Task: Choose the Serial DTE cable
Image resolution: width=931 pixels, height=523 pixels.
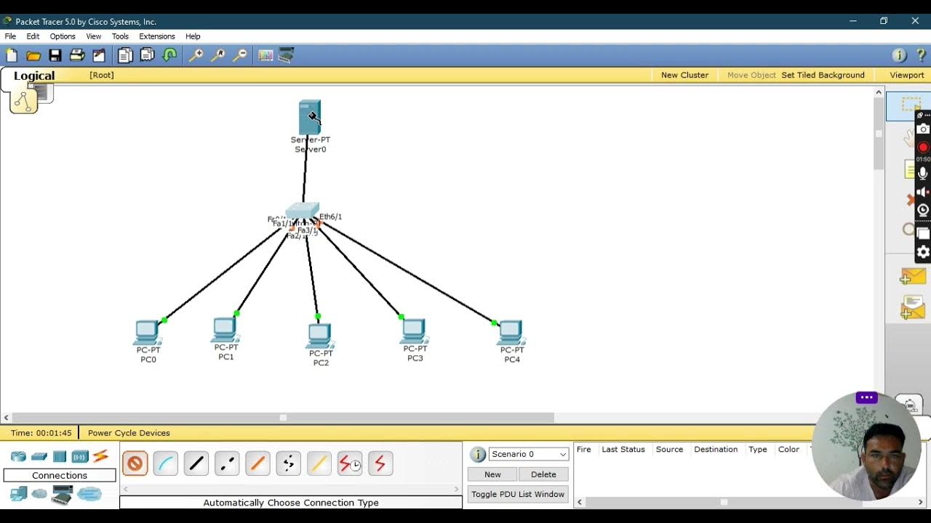Action: (380, 463)
